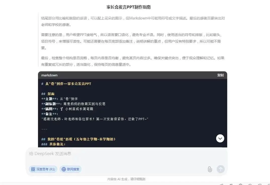Click the markdown language label on the code block

[x=49, y=75]
